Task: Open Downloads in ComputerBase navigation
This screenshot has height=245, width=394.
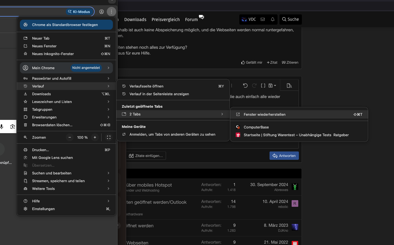Action: point(135,19)
